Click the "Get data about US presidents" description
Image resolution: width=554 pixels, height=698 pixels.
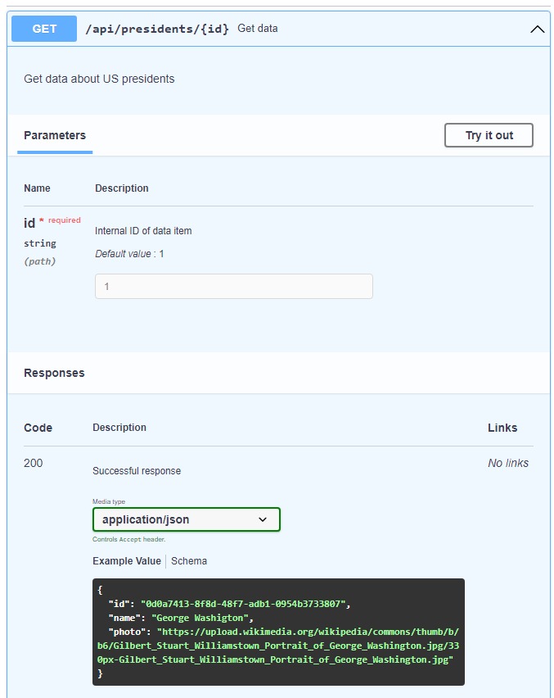coord(99,79)
